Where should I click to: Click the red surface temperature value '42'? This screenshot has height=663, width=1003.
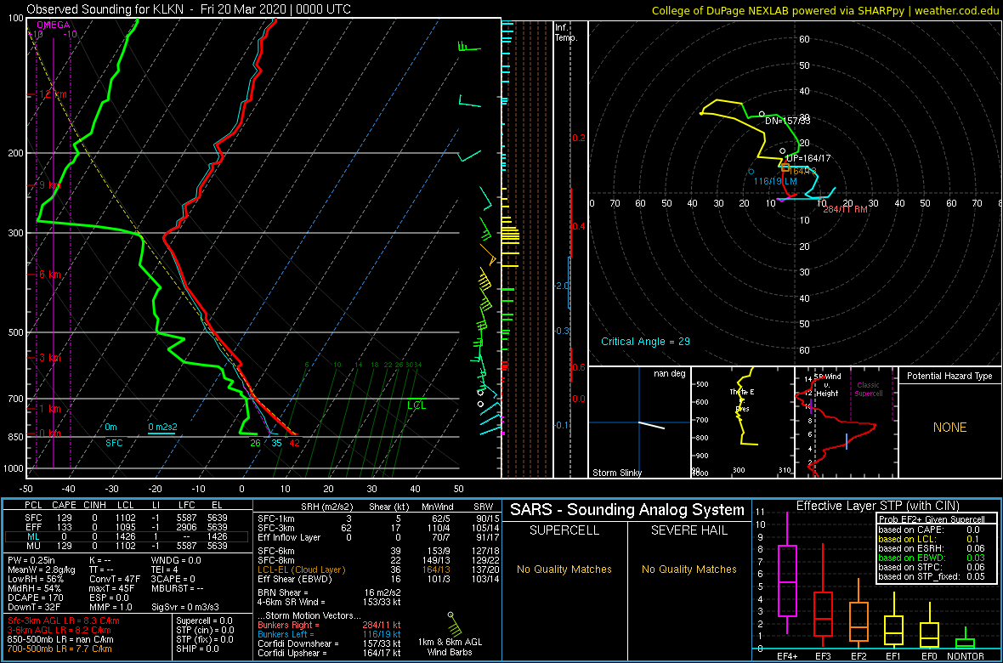click(294, 443)
